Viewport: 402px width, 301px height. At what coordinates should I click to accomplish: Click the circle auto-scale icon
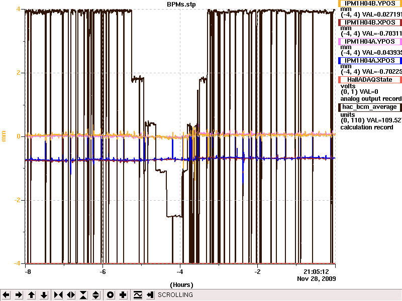tap(110, 295)
